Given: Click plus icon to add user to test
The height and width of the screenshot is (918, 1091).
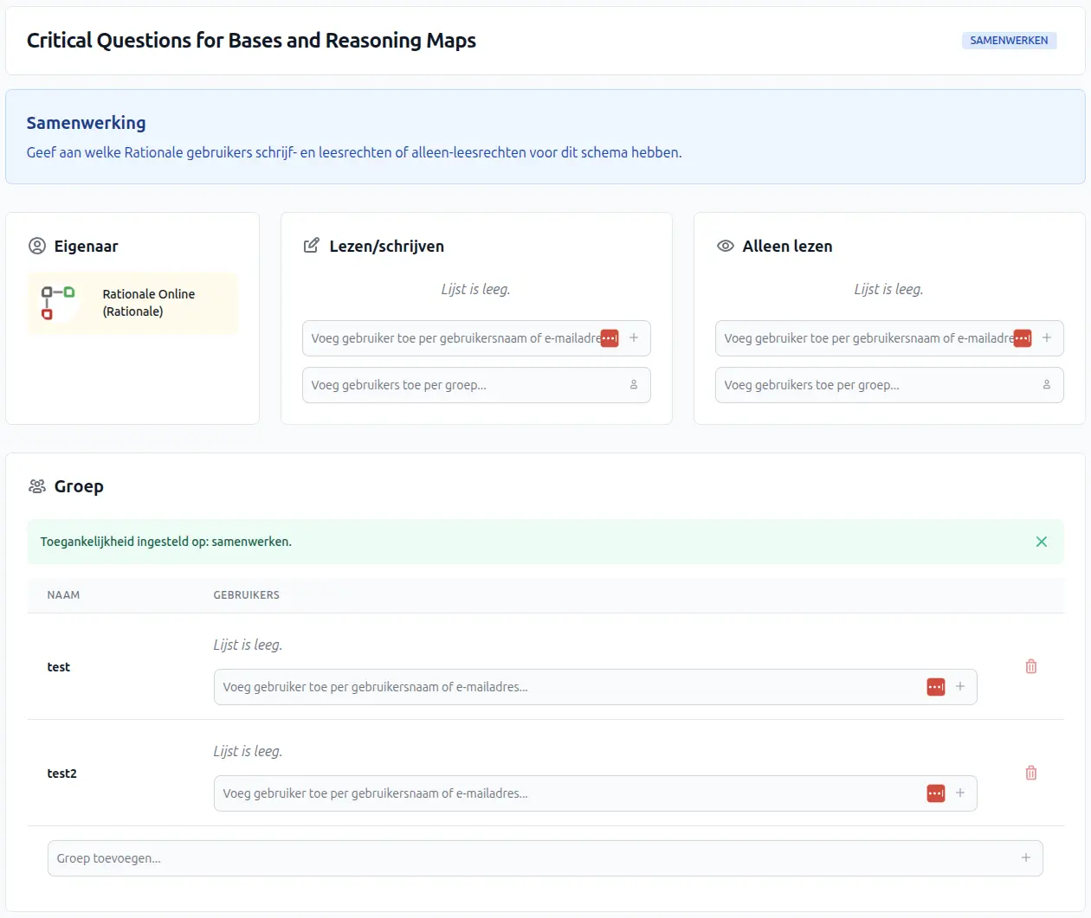Looking at the screenshot, I should (960, 687).
